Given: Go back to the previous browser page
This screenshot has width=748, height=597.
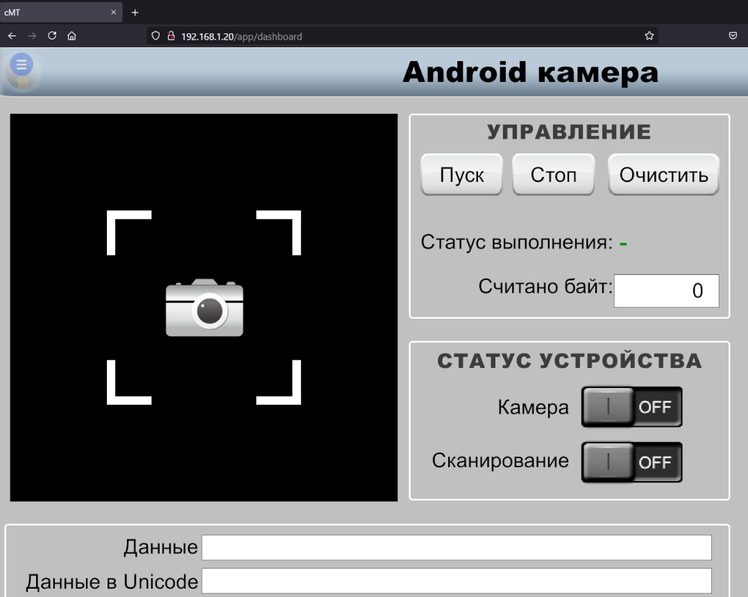Looking at the screenshot, I should [x=12, y=36].
